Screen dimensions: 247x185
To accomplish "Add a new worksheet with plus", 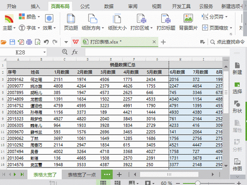I will tap(119, 174).
